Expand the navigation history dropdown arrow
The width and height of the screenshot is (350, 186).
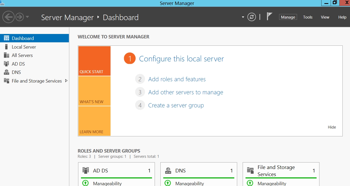[x=27, y=17]
